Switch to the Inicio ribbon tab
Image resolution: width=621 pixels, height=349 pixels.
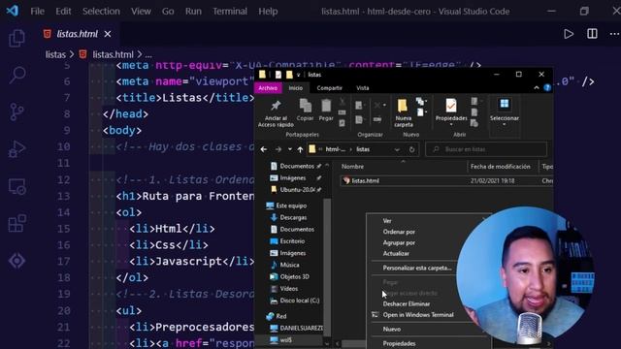coord(295,88)
